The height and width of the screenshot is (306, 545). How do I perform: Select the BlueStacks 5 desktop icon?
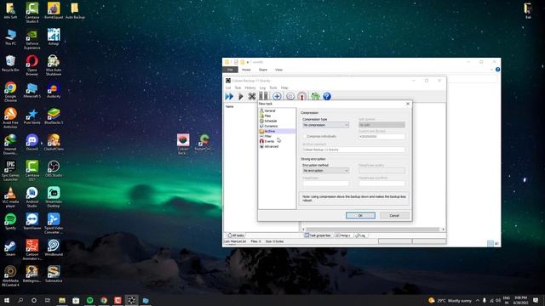pos(54,116)
